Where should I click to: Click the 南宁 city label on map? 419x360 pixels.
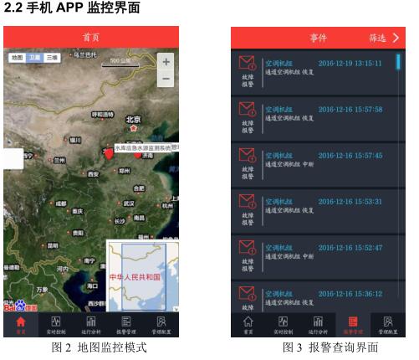pyautogui.click(x=89, y=260)
